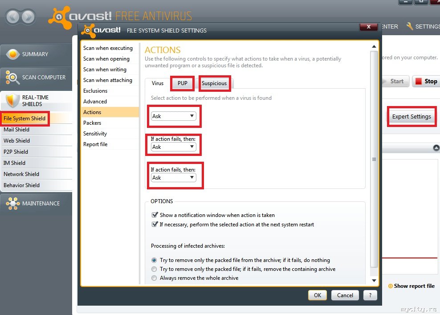This screenshot has width=440, height=315.
Task: Open the Scan Computer section
Action: point(36,78)
